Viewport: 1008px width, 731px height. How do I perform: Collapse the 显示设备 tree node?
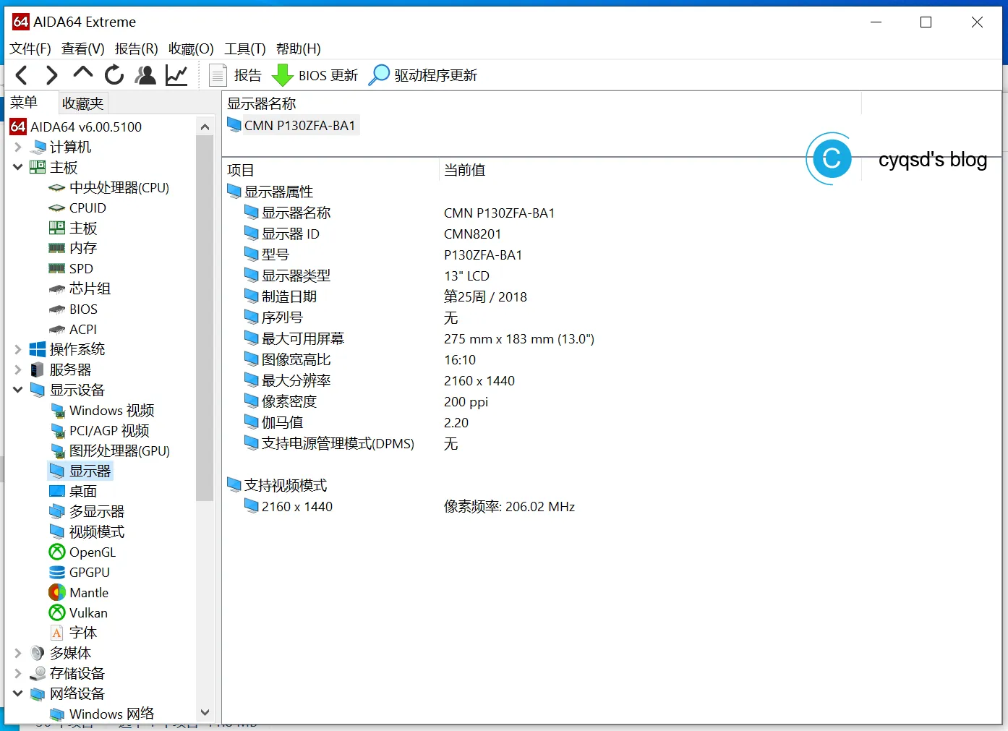point(18,390)
